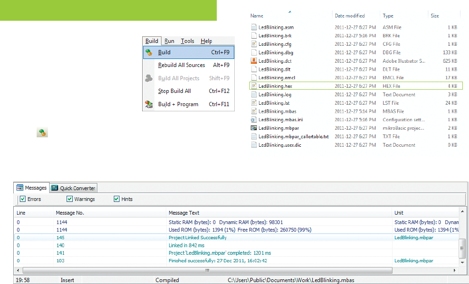
Task: Click the LedBlinking.hex file icon
Action: coord(254,86)
